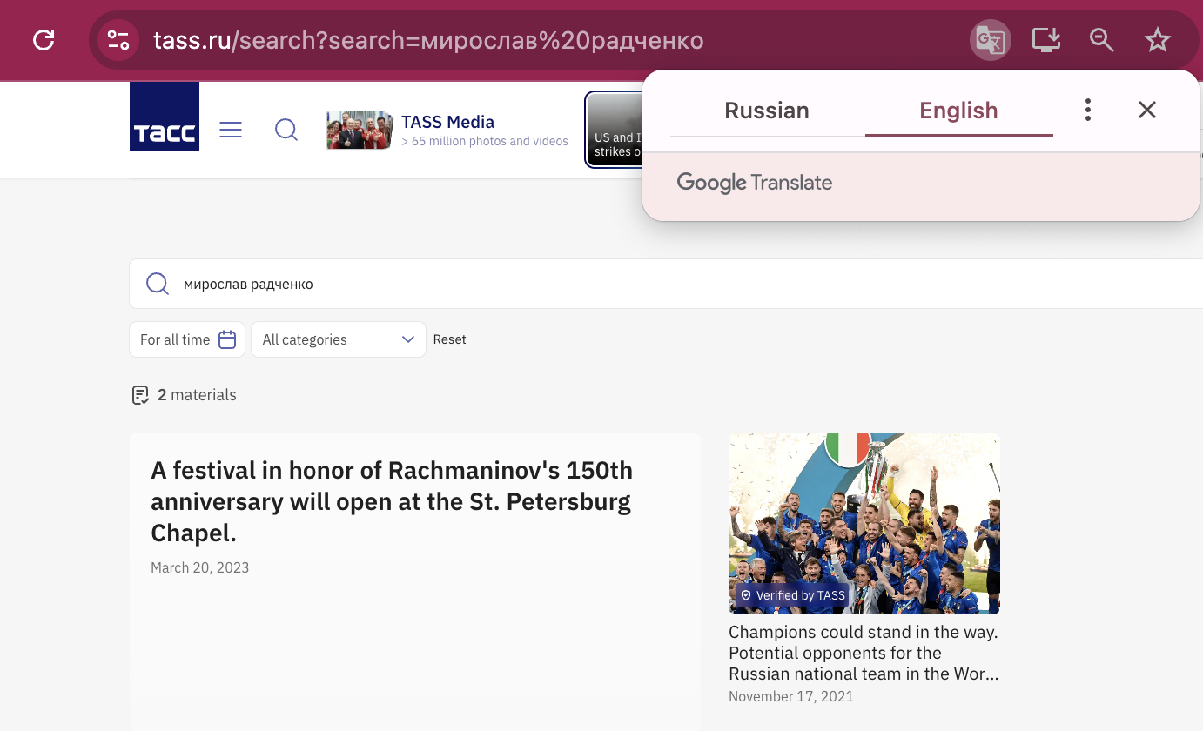Image resolution: width=1203 pixels, height=731 pixels.
Task: Select English tab in translate popup
Action: pyautogui.click(x=958, y=111)
